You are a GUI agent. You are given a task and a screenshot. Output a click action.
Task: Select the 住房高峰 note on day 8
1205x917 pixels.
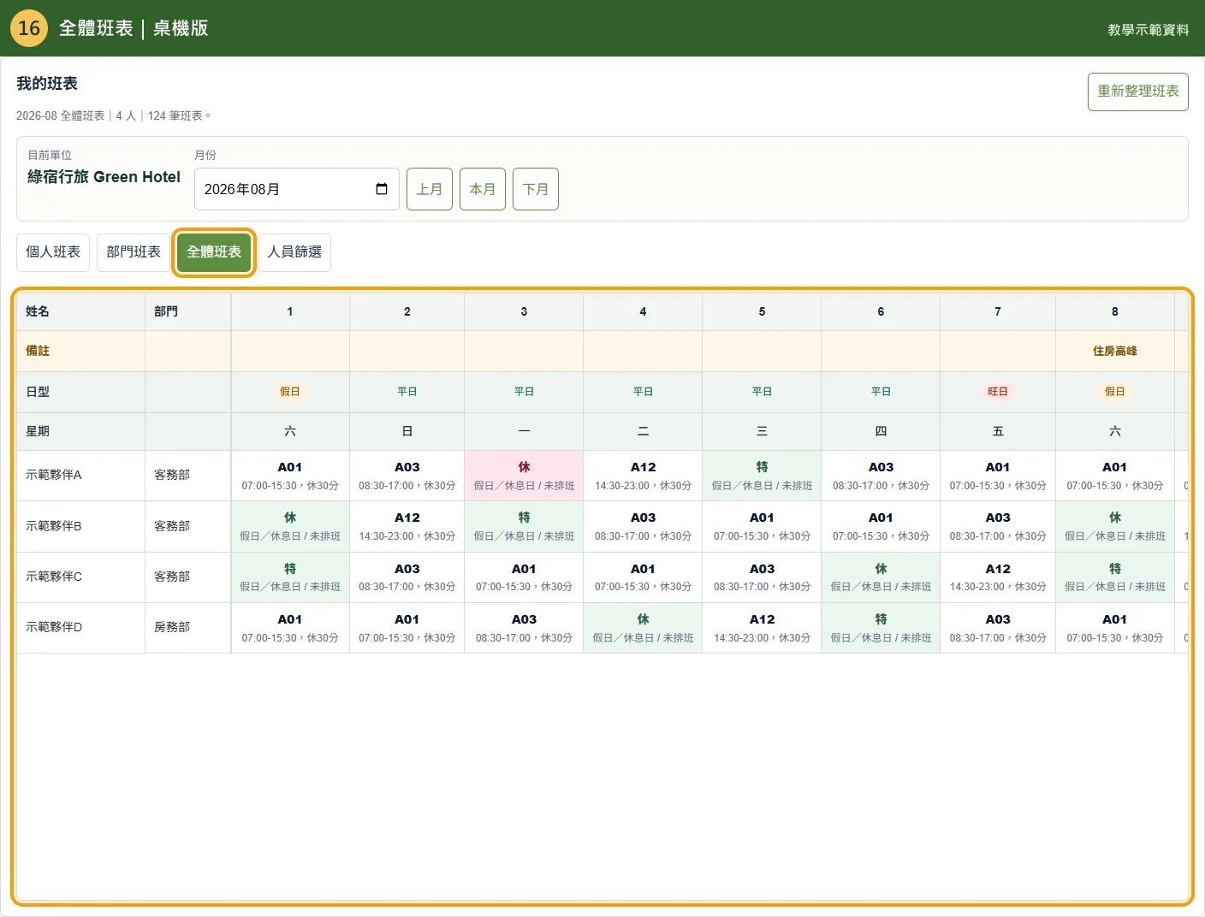tap(1114, 351)
